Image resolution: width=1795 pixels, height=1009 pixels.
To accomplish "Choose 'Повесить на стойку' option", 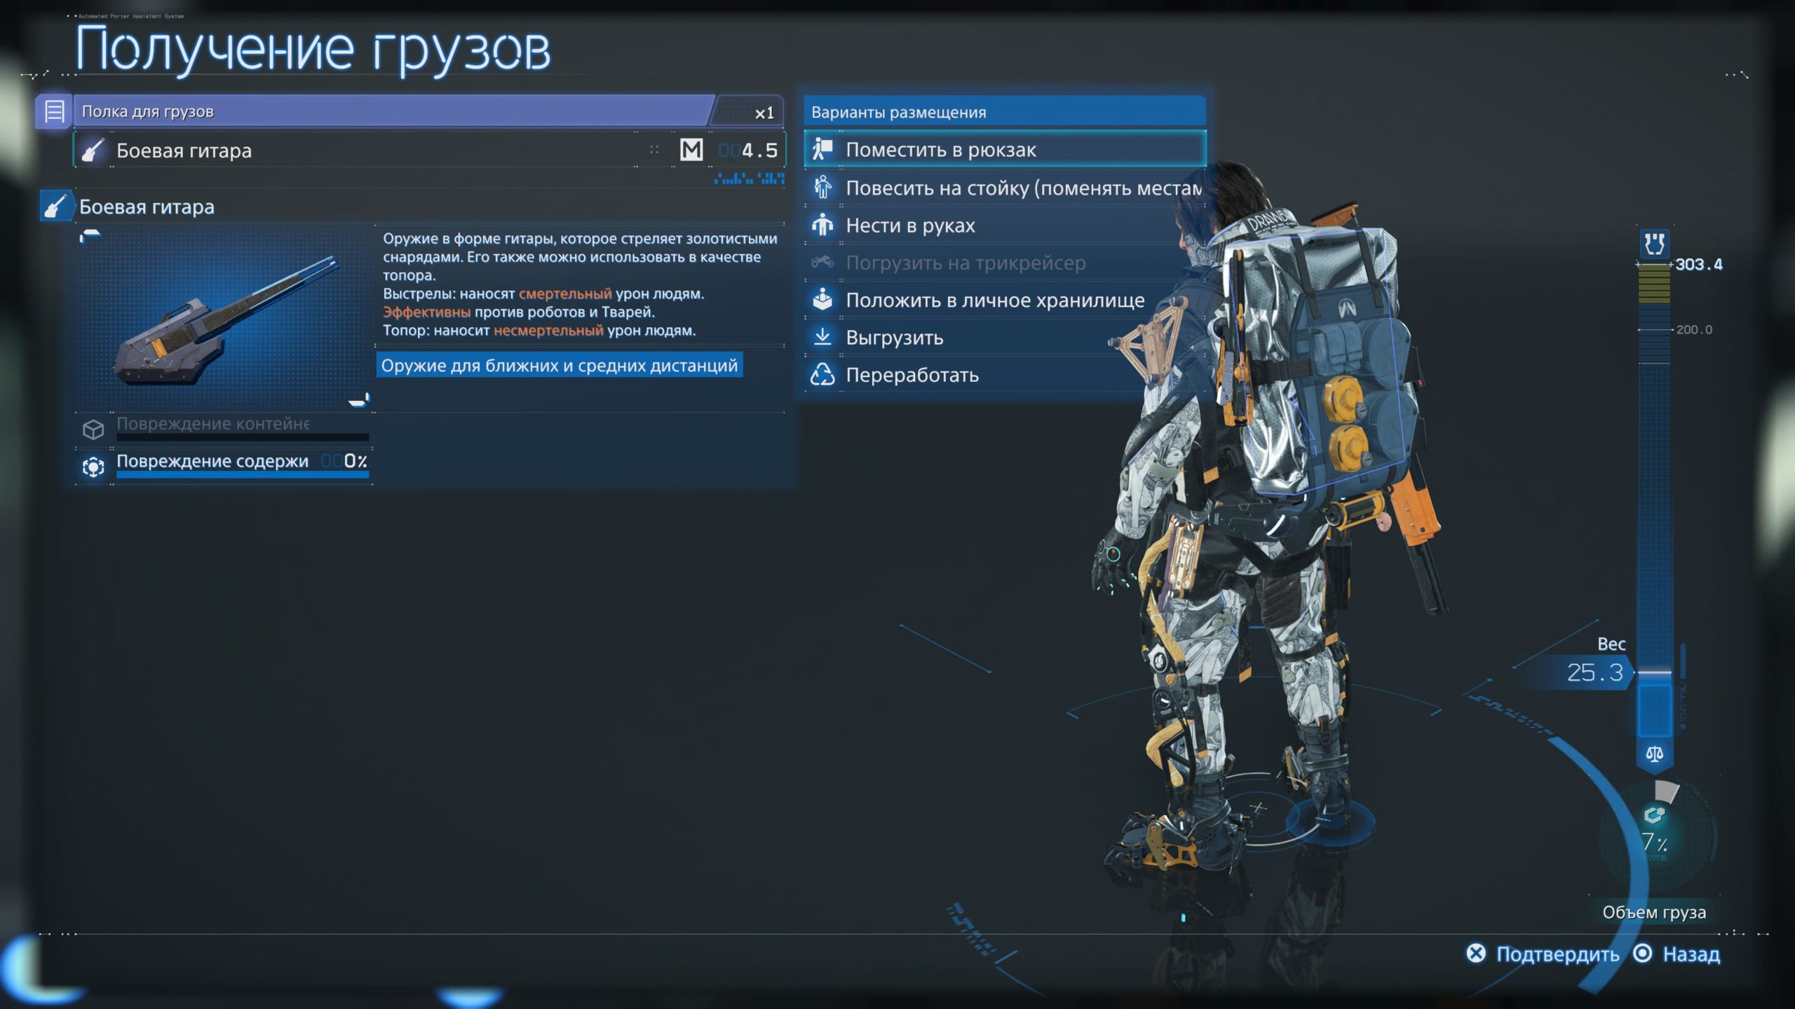I will tap(1005, 188).
